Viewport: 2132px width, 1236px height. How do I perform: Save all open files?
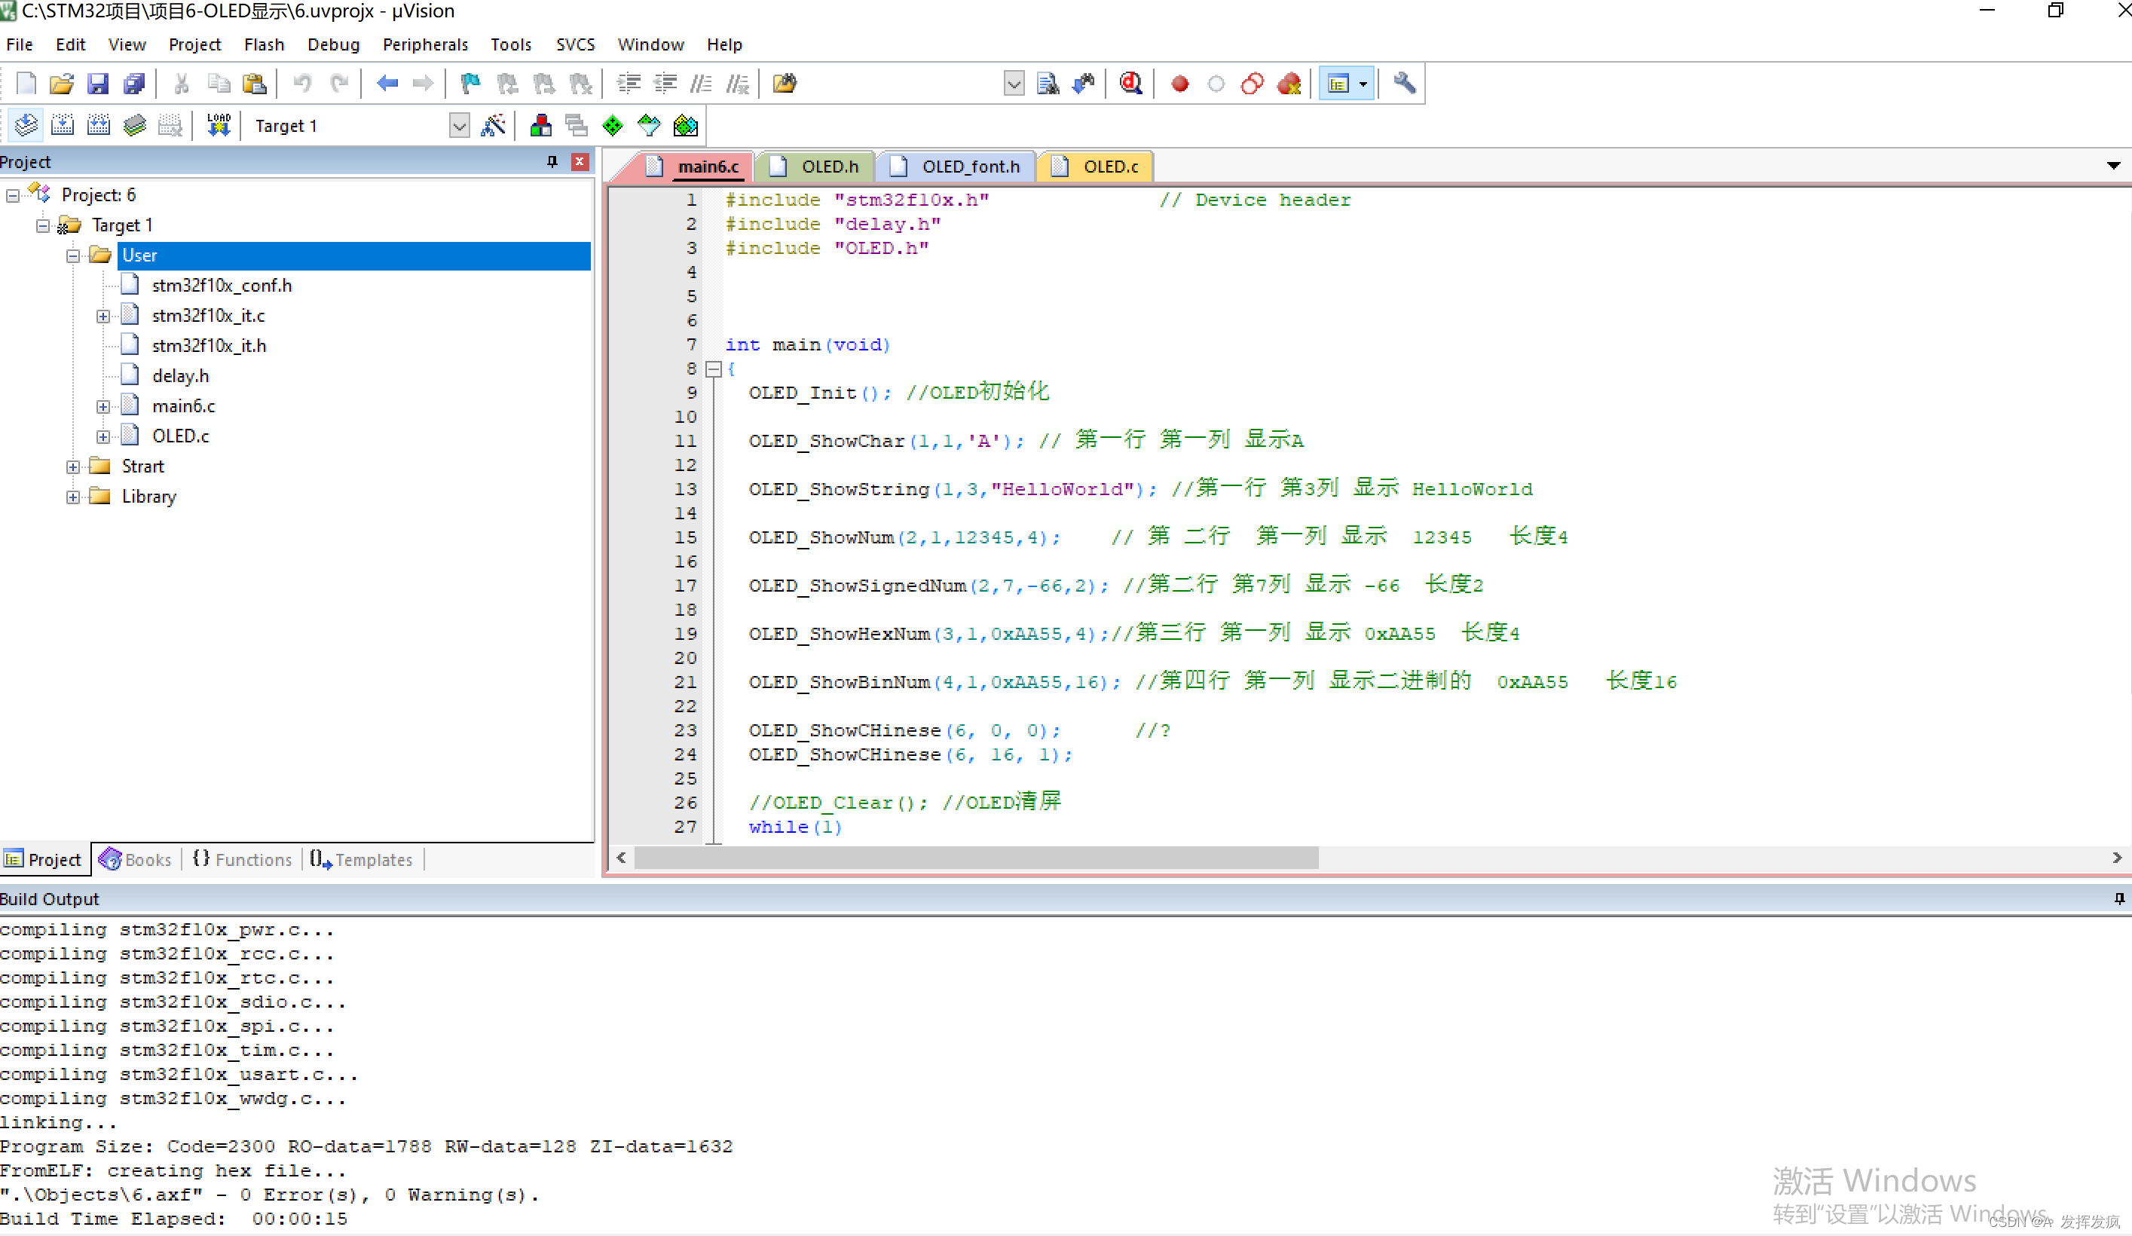point(134,83)
